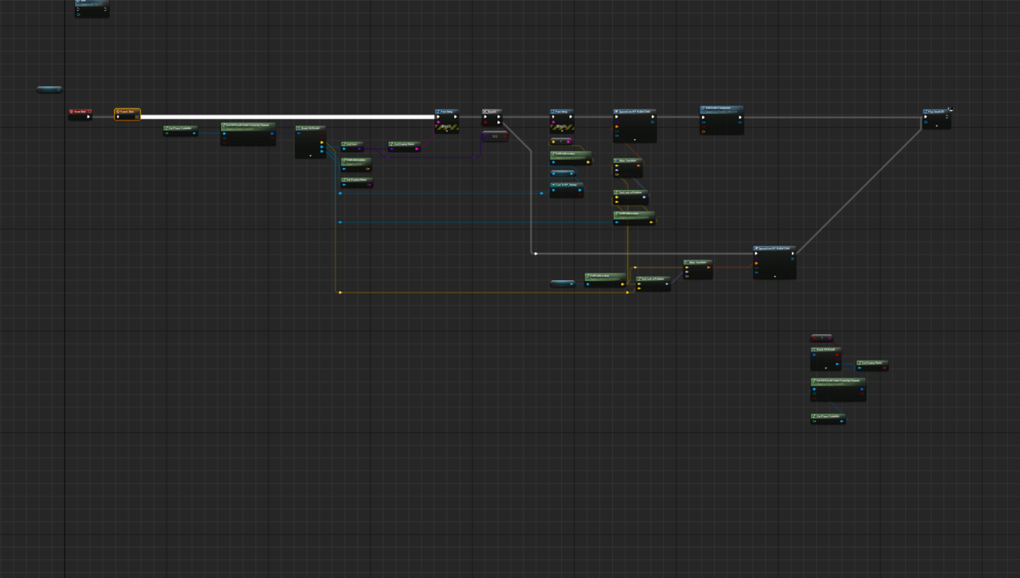1020x578 pixels.
Task: Select blue variable pill feeding Cast To BP_Enemy
Action: click(x=563, y=173)
